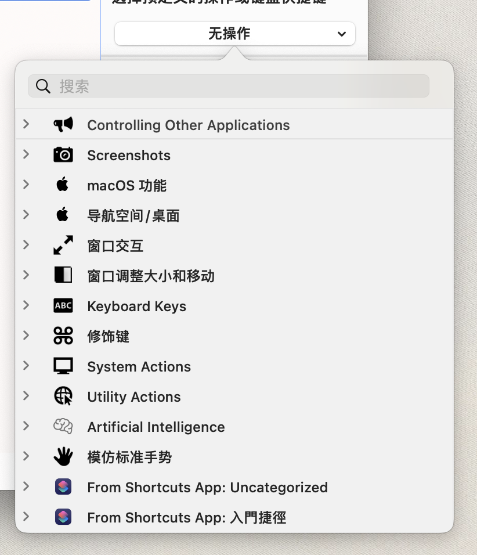
Task: Choose the Keyboard Keys category label
Action: tap(136, 306)
